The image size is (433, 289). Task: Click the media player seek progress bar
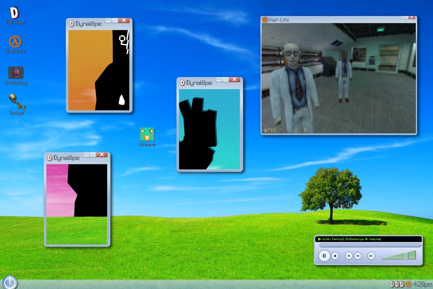(x=370, y=245)
